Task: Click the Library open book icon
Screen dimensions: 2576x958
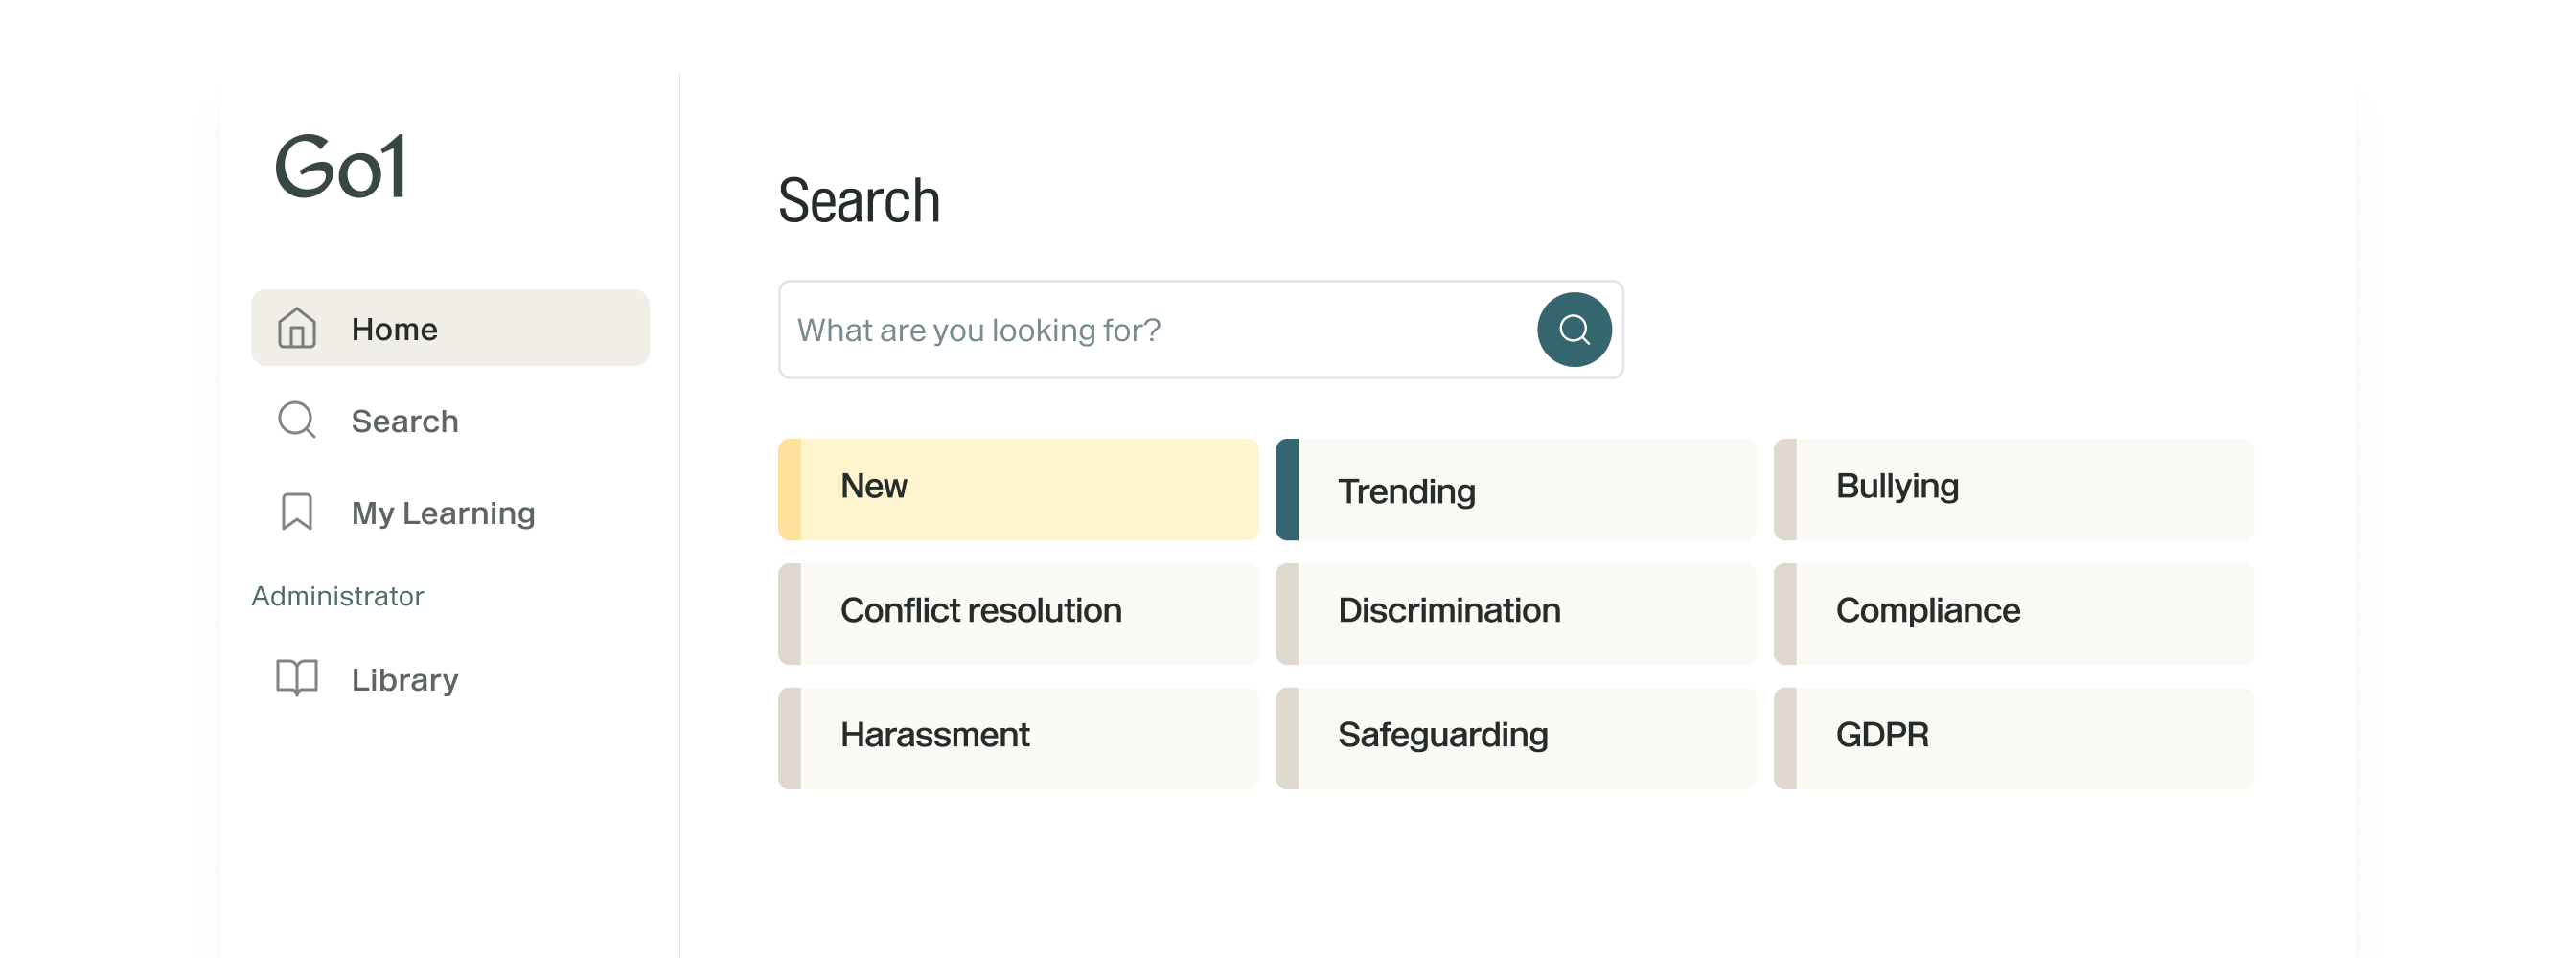Action: 297,678
